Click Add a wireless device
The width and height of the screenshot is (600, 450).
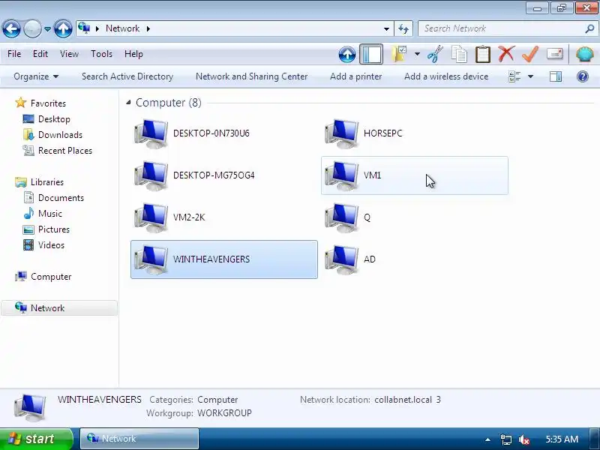click(446, 76)
